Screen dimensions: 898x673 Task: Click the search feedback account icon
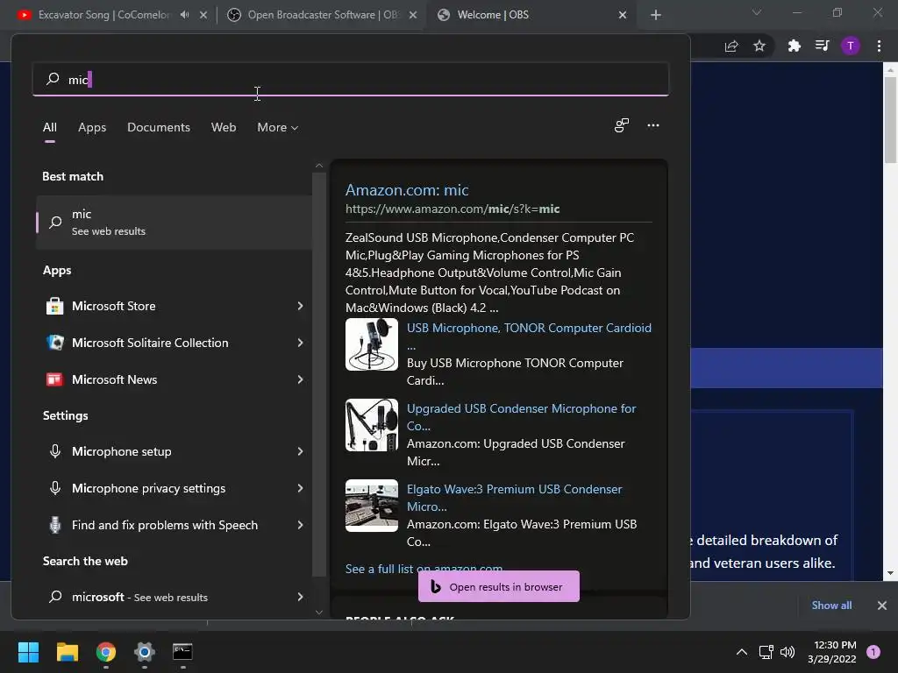tap(622, 125)
